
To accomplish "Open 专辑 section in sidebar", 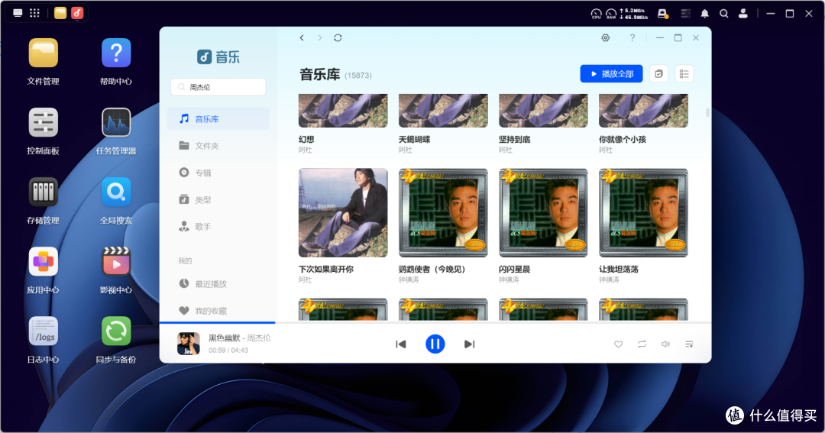I will (x=218, y=173).
